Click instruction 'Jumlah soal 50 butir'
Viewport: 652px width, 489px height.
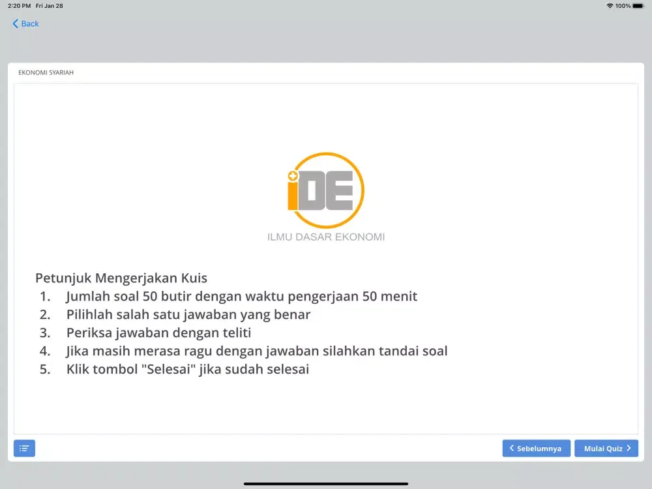242,296
